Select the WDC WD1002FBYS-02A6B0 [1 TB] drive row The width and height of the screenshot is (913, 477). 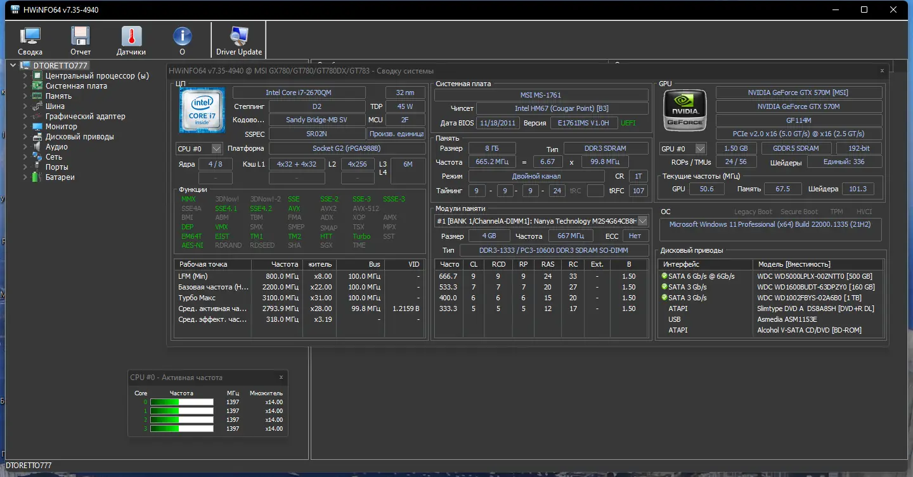pos(770,298)
